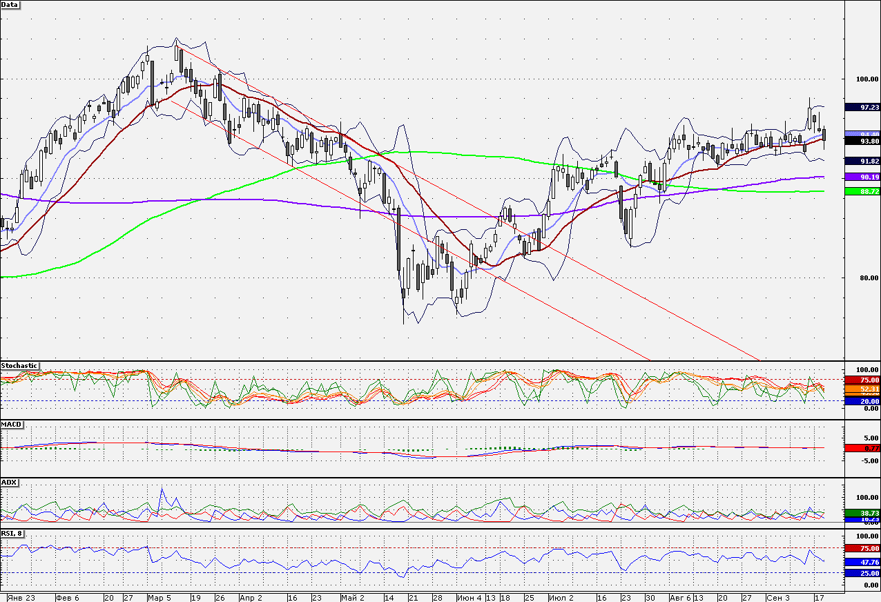Image resolution: width=881 pixels, height=602 pixels.
Task: Click the MACD panel title
Action: pos(10,424)
